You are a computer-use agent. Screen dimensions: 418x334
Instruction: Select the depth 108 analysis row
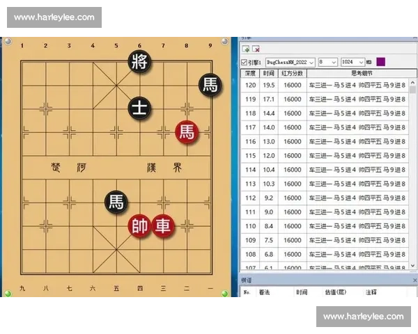[x=325, y=255]
